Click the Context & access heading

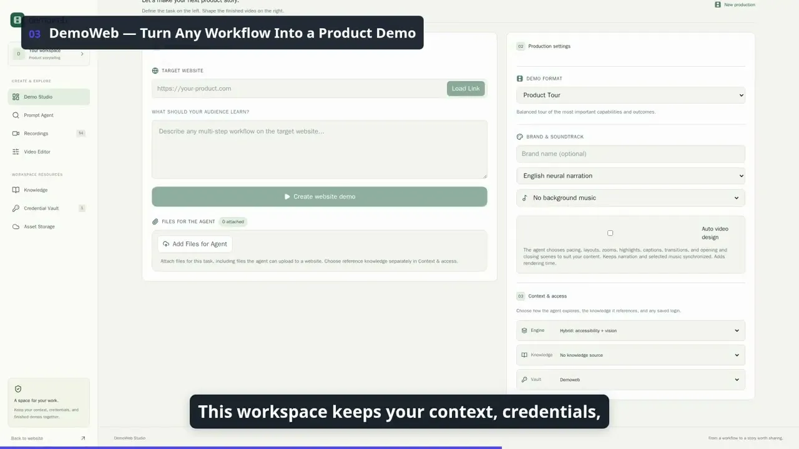pyautogui.click(x=547, y=296)
